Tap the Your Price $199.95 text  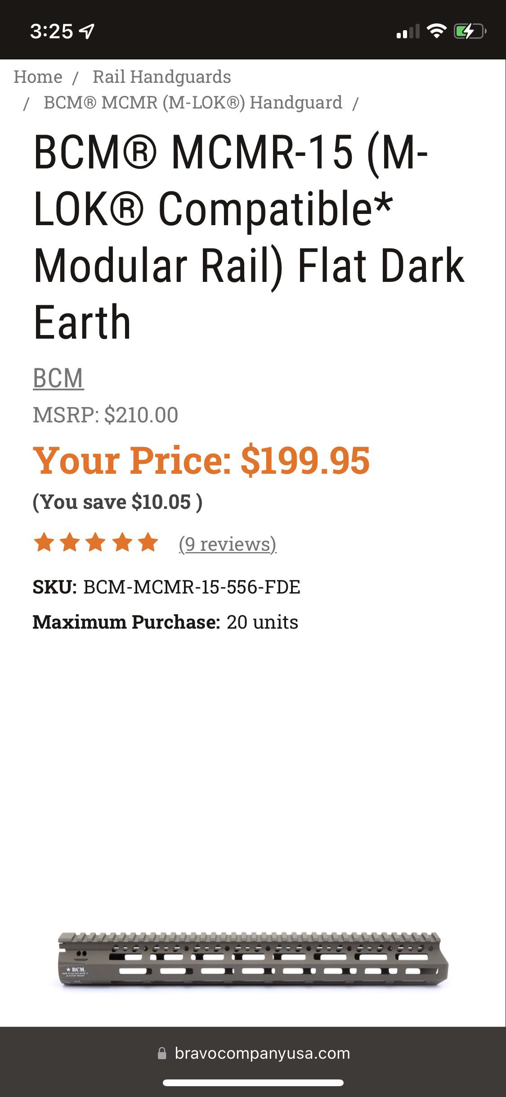(x=201, y=460)
